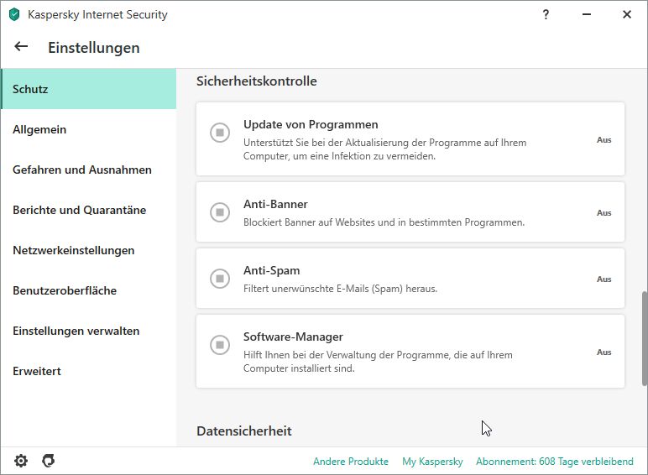This screenshot has height=475, width=648.
Task: Go to Gefahren und Ausnahmen
Action: pos(82,170)
